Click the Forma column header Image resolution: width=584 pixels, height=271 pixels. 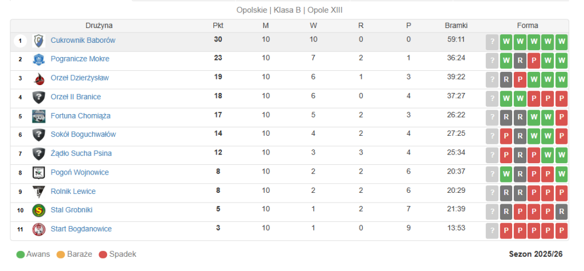[528, 26]
